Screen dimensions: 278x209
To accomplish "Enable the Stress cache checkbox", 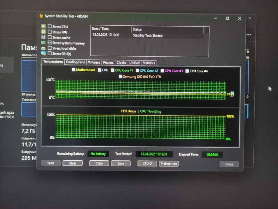I will 50,37.
